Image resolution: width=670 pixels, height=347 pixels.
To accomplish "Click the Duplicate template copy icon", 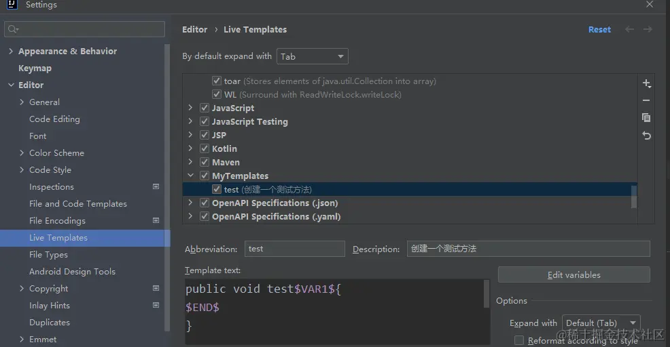I will pos(646,118).
